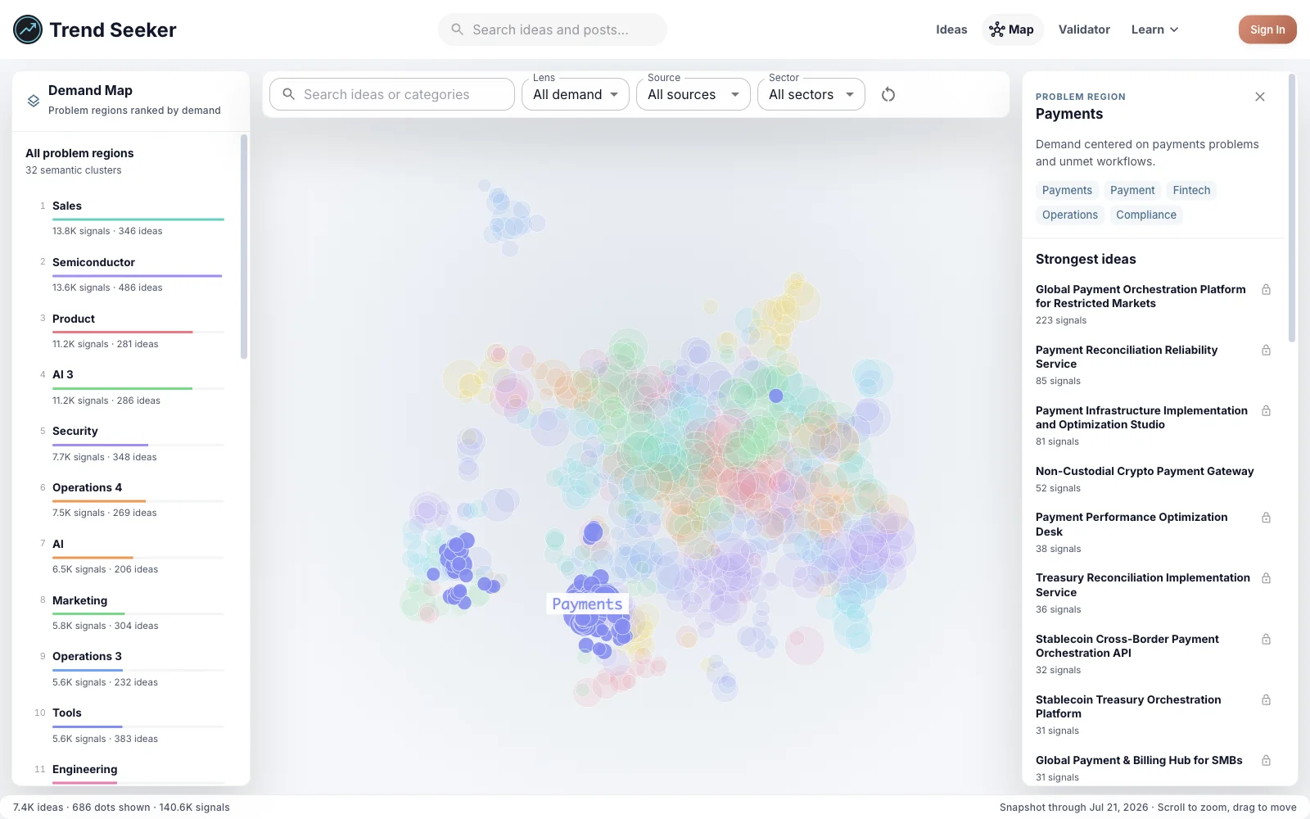This screenshot has height=819, width=1310.
Task: Click the Sign In button
Action: [1267, 29]
